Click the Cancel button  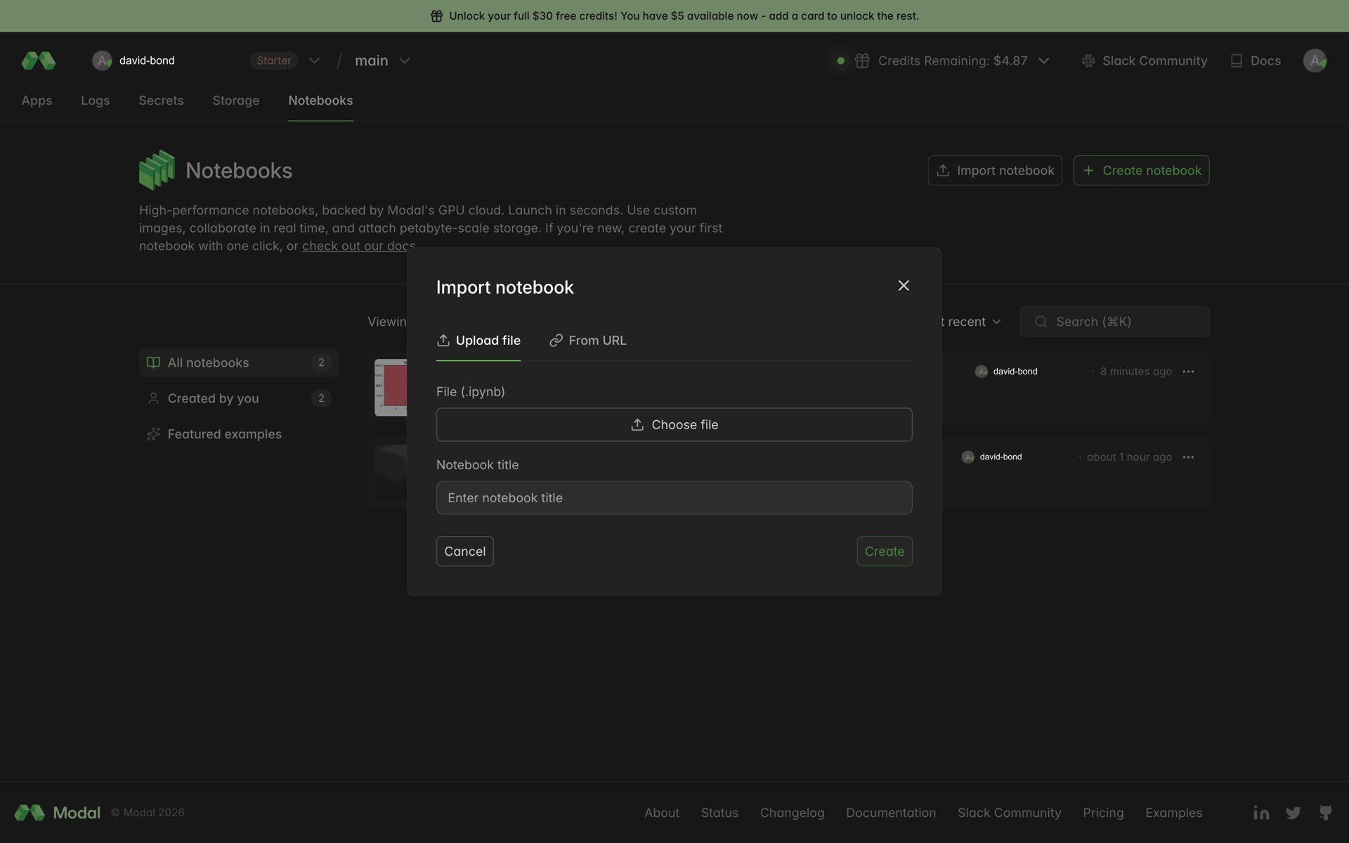[464, 551]
